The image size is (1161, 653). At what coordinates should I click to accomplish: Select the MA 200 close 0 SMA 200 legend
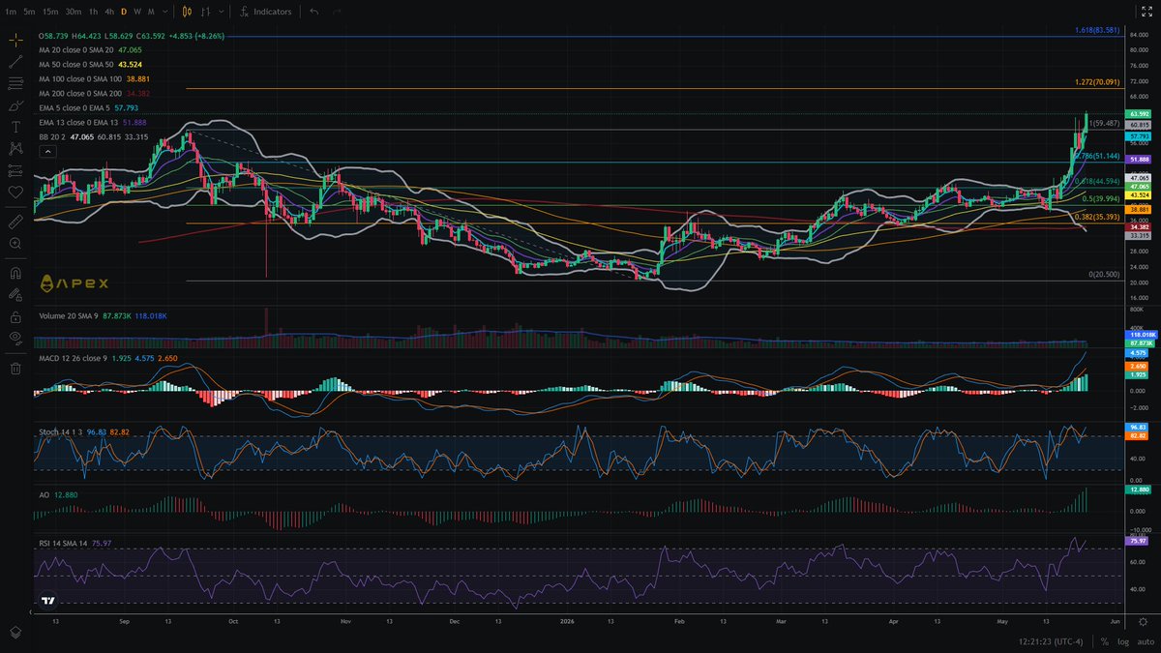(80, 93)
